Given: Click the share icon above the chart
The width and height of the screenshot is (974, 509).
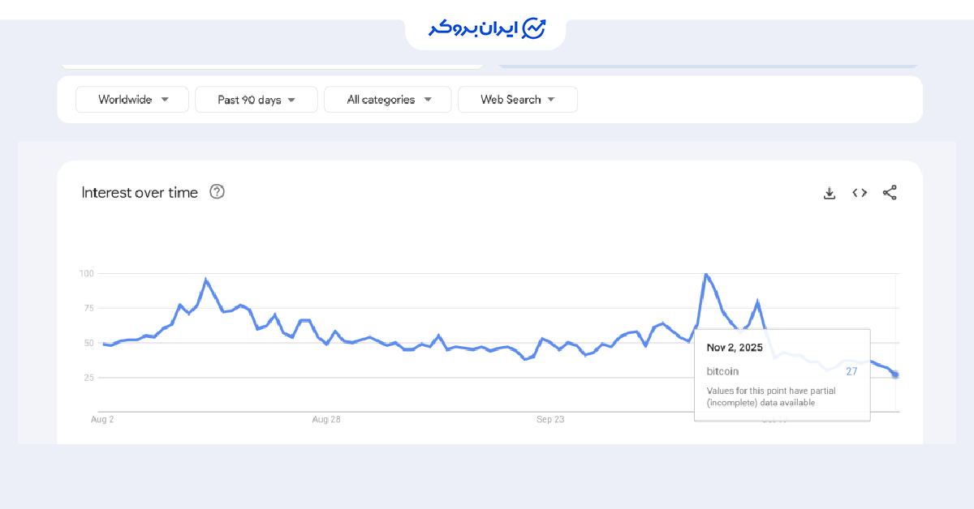Looking at the screenshot, I should click(x=890, y=193).
